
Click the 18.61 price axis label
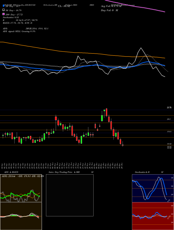coord(169,132)
